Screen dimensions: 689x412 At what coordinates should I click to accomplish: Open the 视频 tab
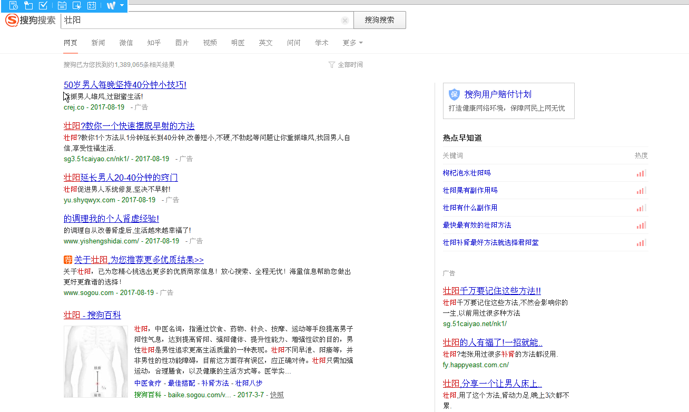[x=210, y=43]
